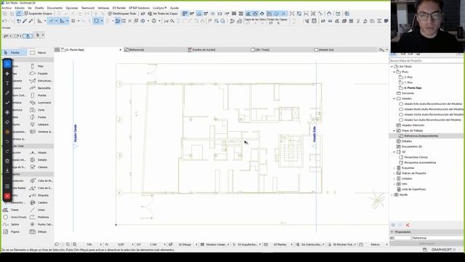
Task: Click the red X delete icon in navigator
Action: tap(408, 225)
